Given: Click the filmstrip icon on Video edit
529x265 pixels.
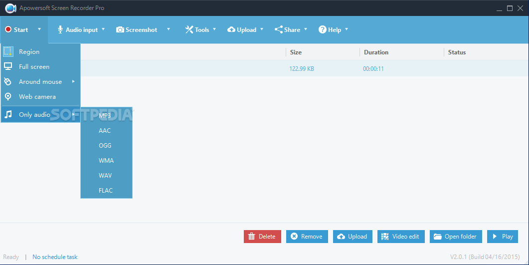Looking at the screenshot, I should click(385, 237).
